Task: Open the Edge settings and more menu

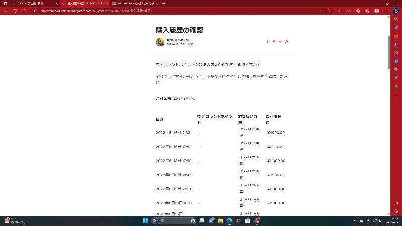Action: (x=386, y=11)
